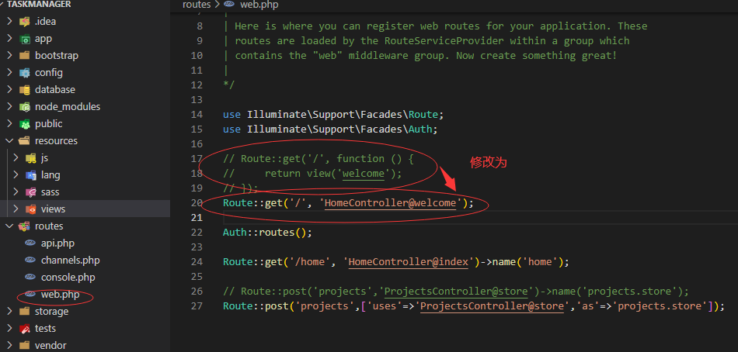Click 'projects.store' string on line 27

pos(660,306)
